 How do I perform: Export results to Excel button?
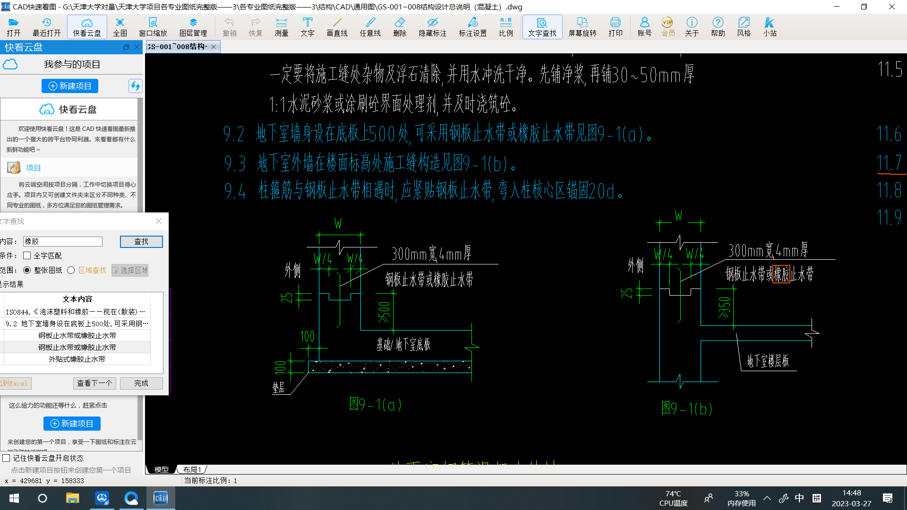(15, 383)
